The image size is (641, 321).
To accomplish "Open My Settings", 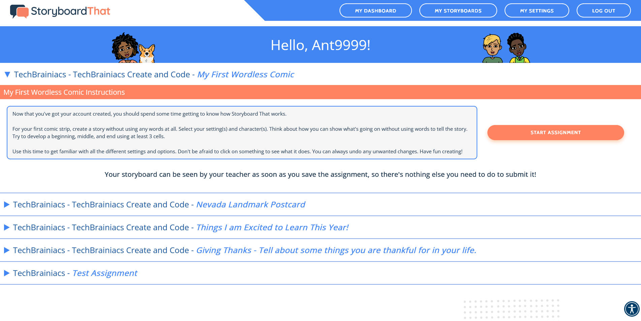I will click(x=537, y=10).
